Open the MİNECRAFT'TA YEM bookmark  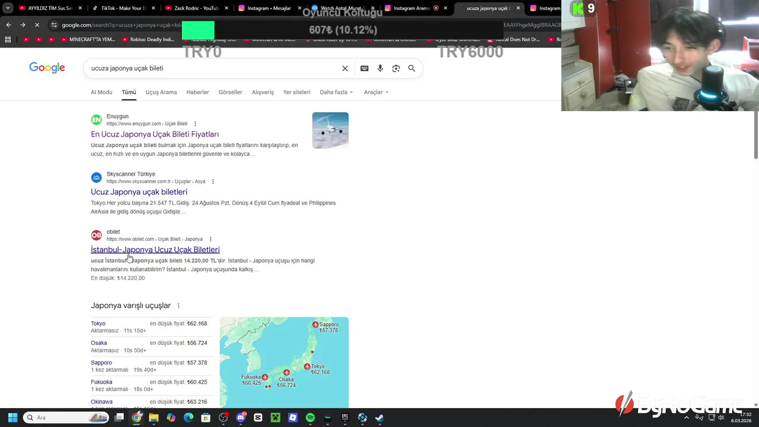coord(88,40)
